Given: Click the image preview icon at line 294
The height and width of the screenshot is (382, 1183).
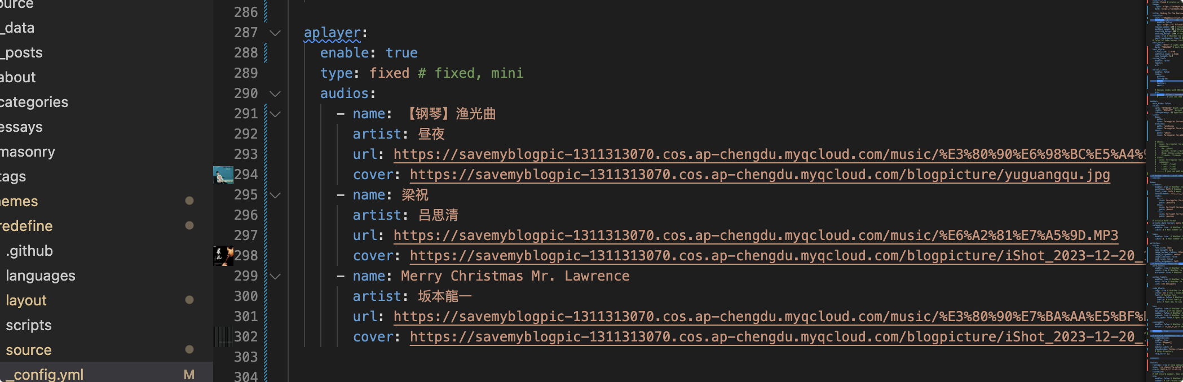Looking at the screenshot, I should tap(223, 175).
